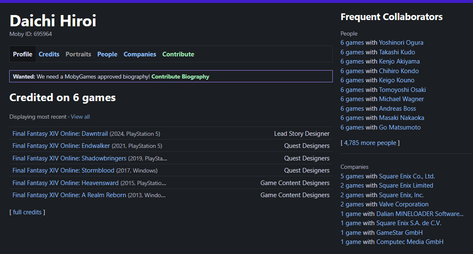Open Yoshinori Ogura's profile
Image resolution: width=473 pixels, height=254 pixels.
401,43
